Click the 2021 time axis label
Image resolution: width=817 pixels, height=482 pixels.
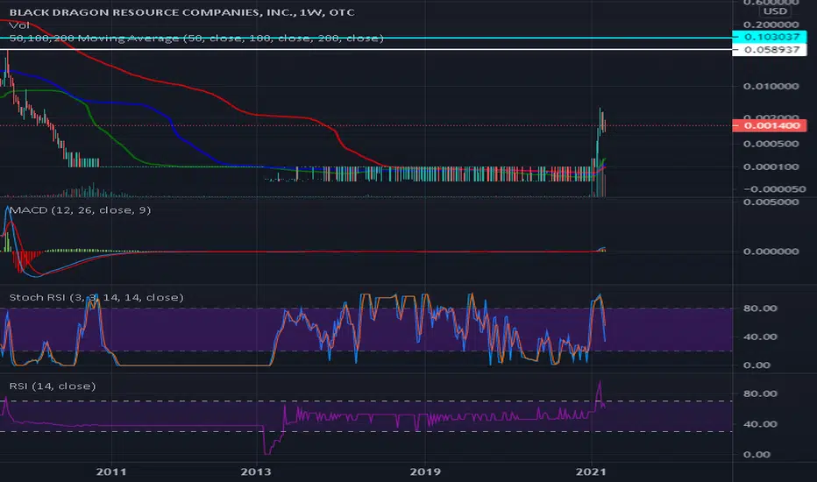[x=591, y=471]
